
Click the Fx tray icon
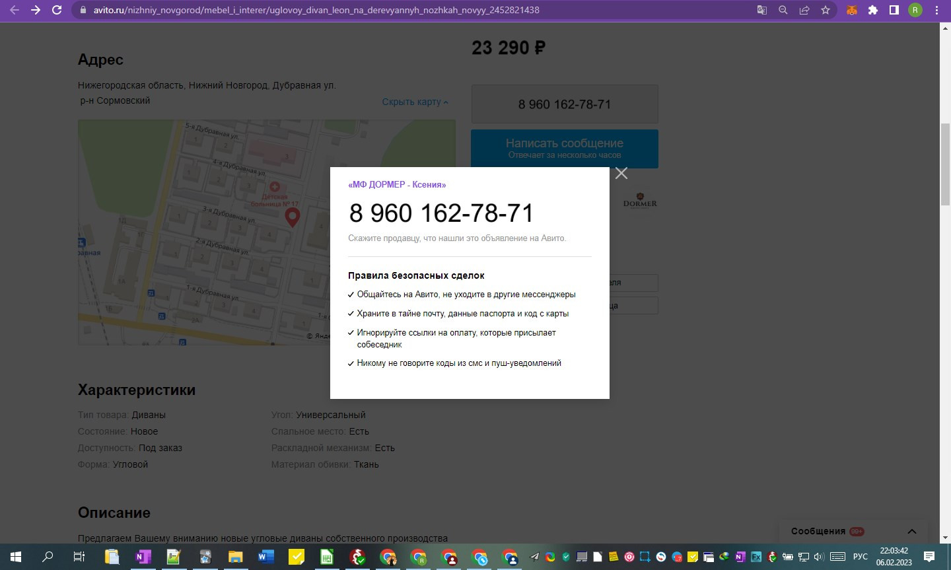click(756, 557)
